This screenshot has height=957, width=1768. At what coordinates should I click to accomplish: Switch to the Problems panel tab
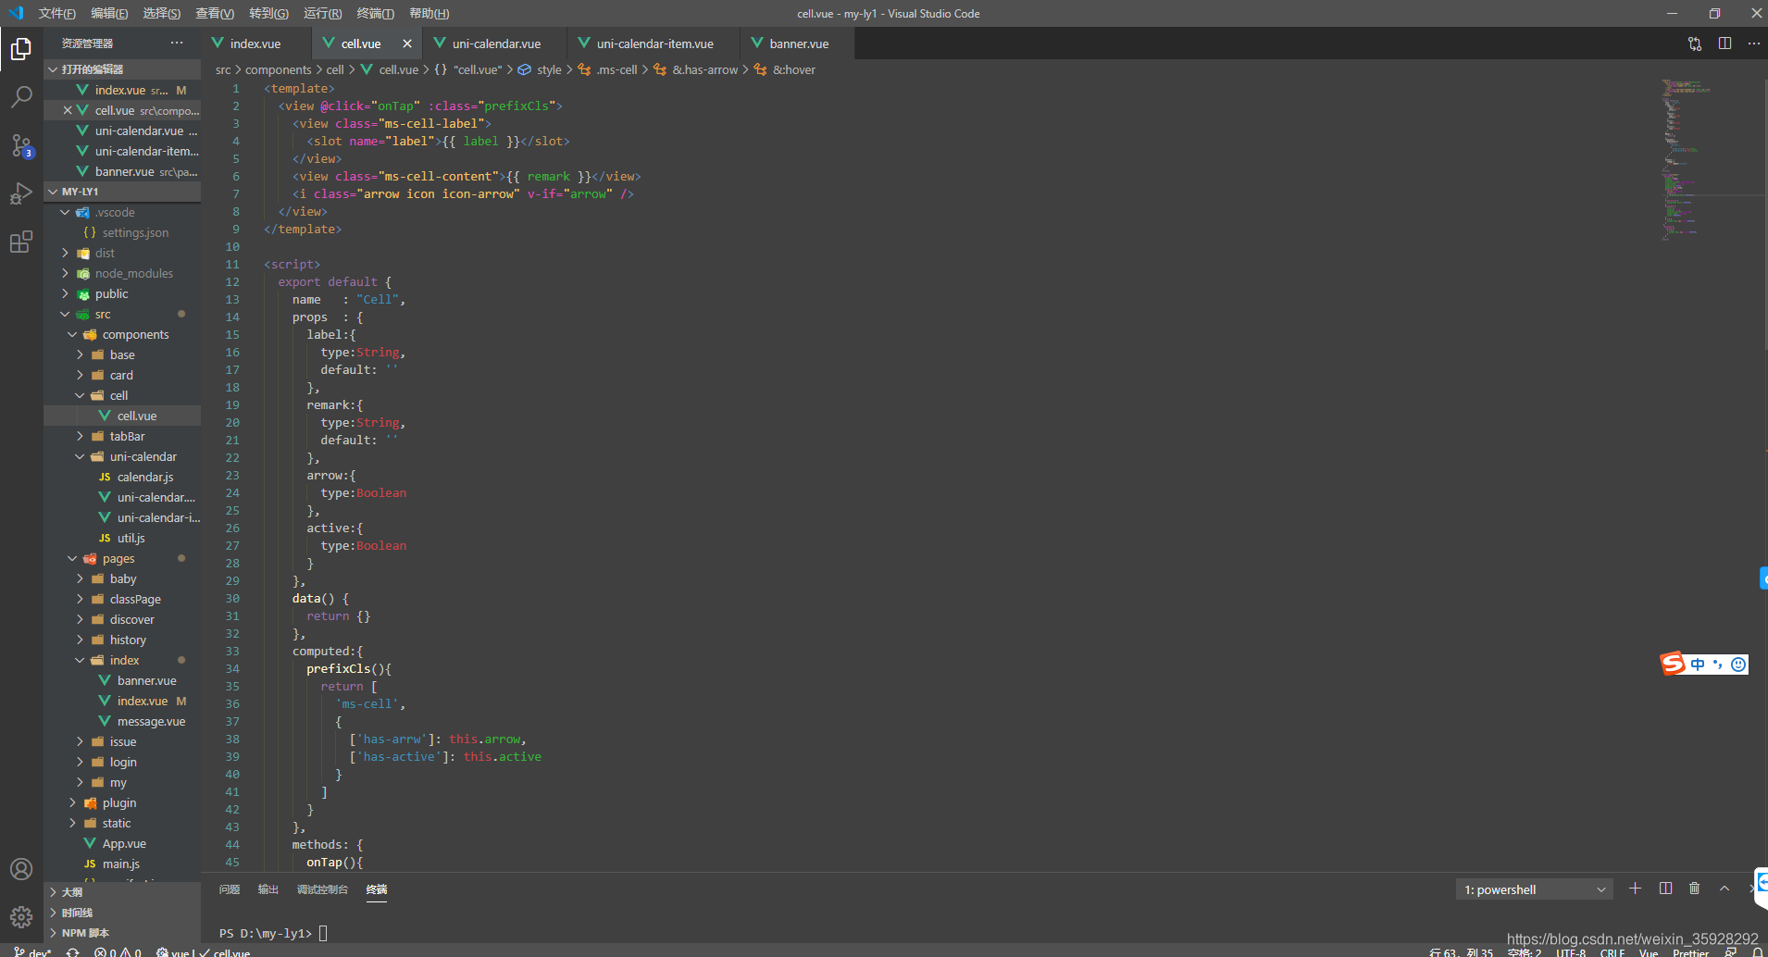[x=230, y=889]
